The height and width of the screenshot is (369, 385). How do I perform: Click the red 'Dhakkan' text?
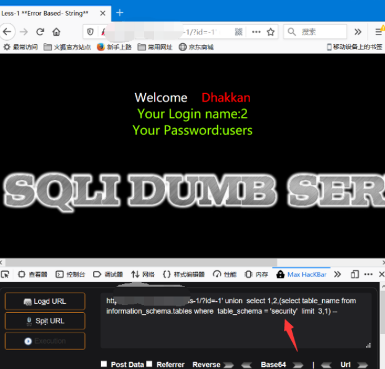(226, 98)
